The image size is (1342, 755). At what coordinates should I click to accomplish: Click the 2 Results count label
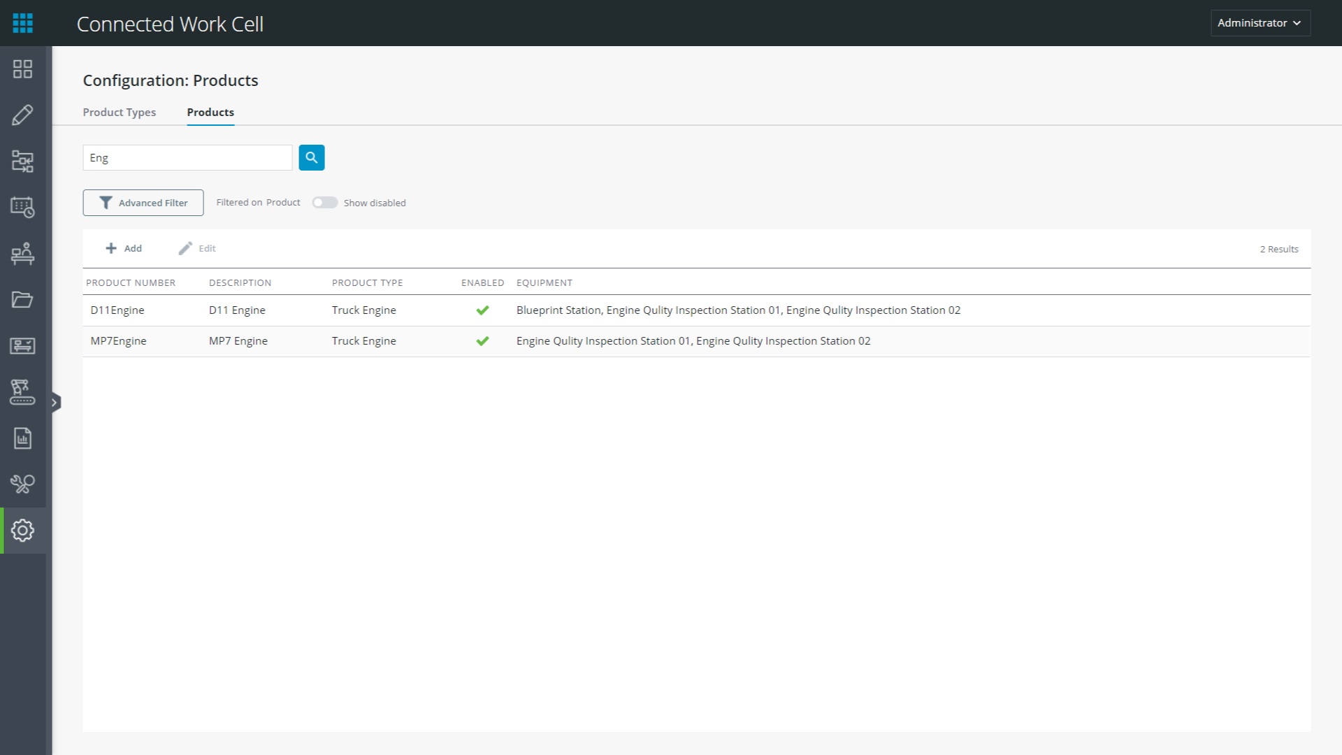click(x=1279, y=250)
